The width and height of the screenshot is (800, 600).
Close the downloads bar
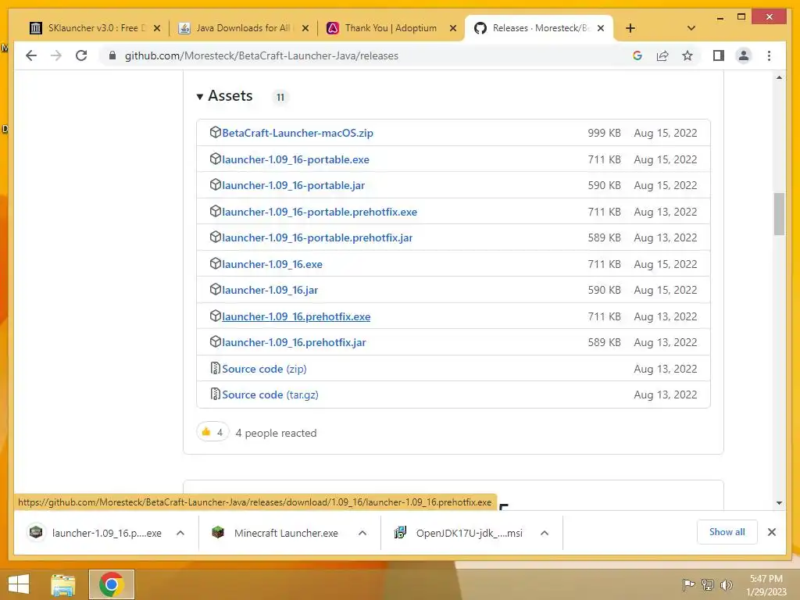point(772,532)
